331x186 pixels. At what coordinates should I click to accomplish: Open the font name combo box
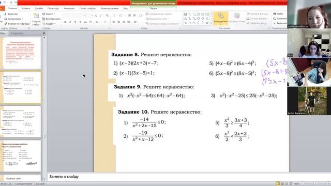(74, 16)
